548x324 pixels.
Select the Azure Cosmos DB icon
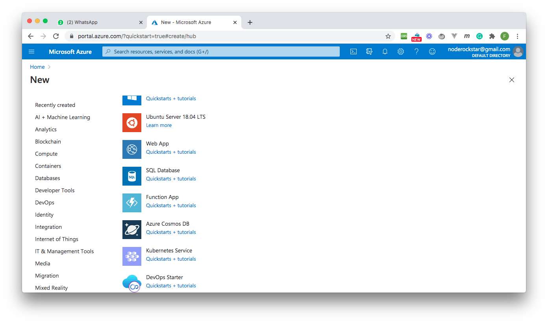(131, 230)
